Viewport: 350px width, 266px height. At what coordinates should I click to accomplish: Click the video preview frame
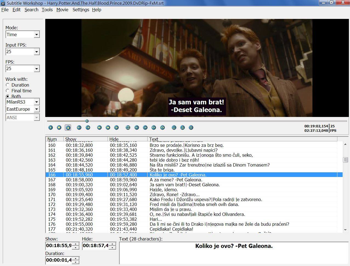pos(197,68)
